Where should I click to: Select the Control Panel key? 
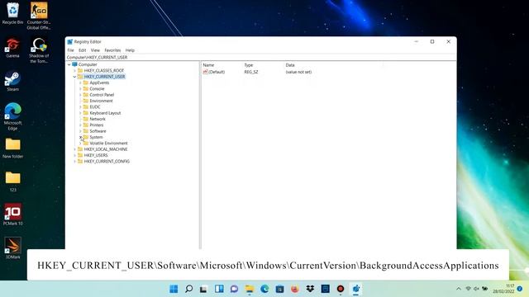tap(102, 95)
